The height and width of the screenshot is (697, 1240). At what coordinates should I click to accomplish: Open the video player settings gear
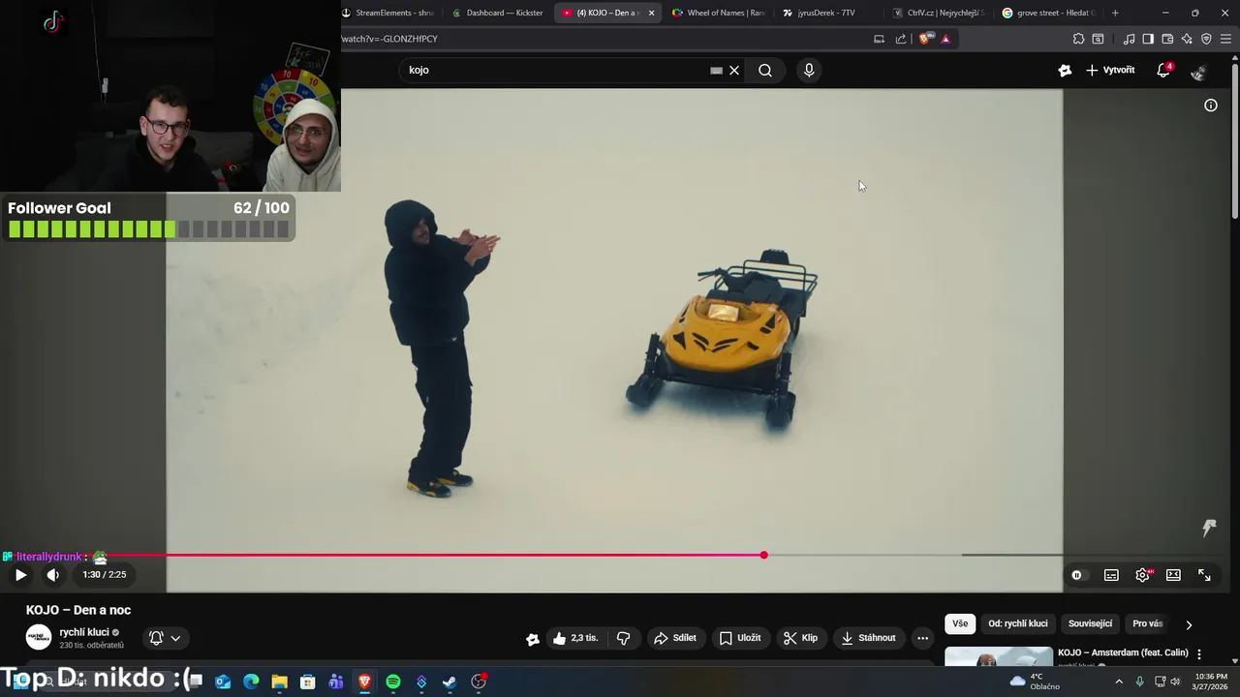pos(1143,575)
